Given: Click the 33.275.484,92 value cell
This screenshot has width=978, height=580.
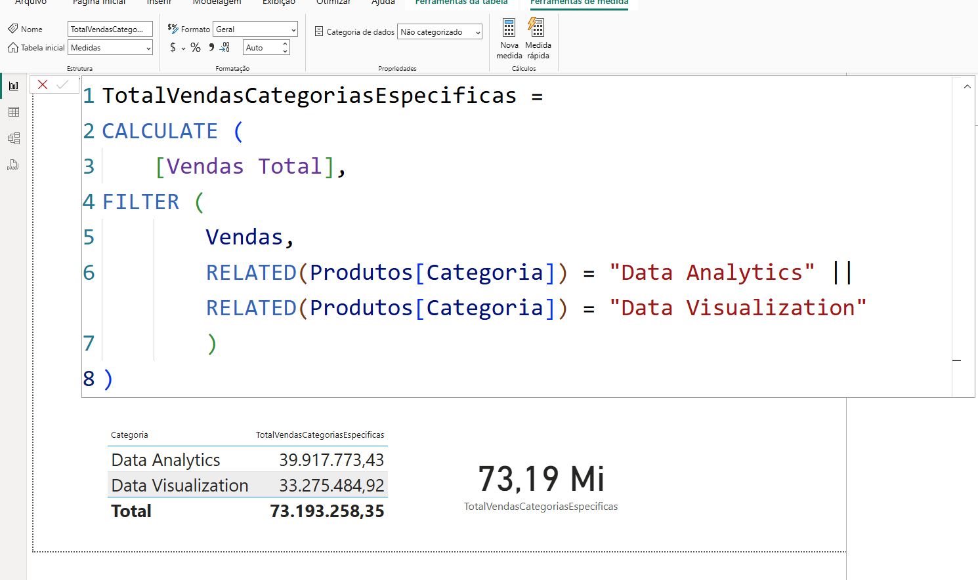Looking at the screenshot, I should (331, 486).
